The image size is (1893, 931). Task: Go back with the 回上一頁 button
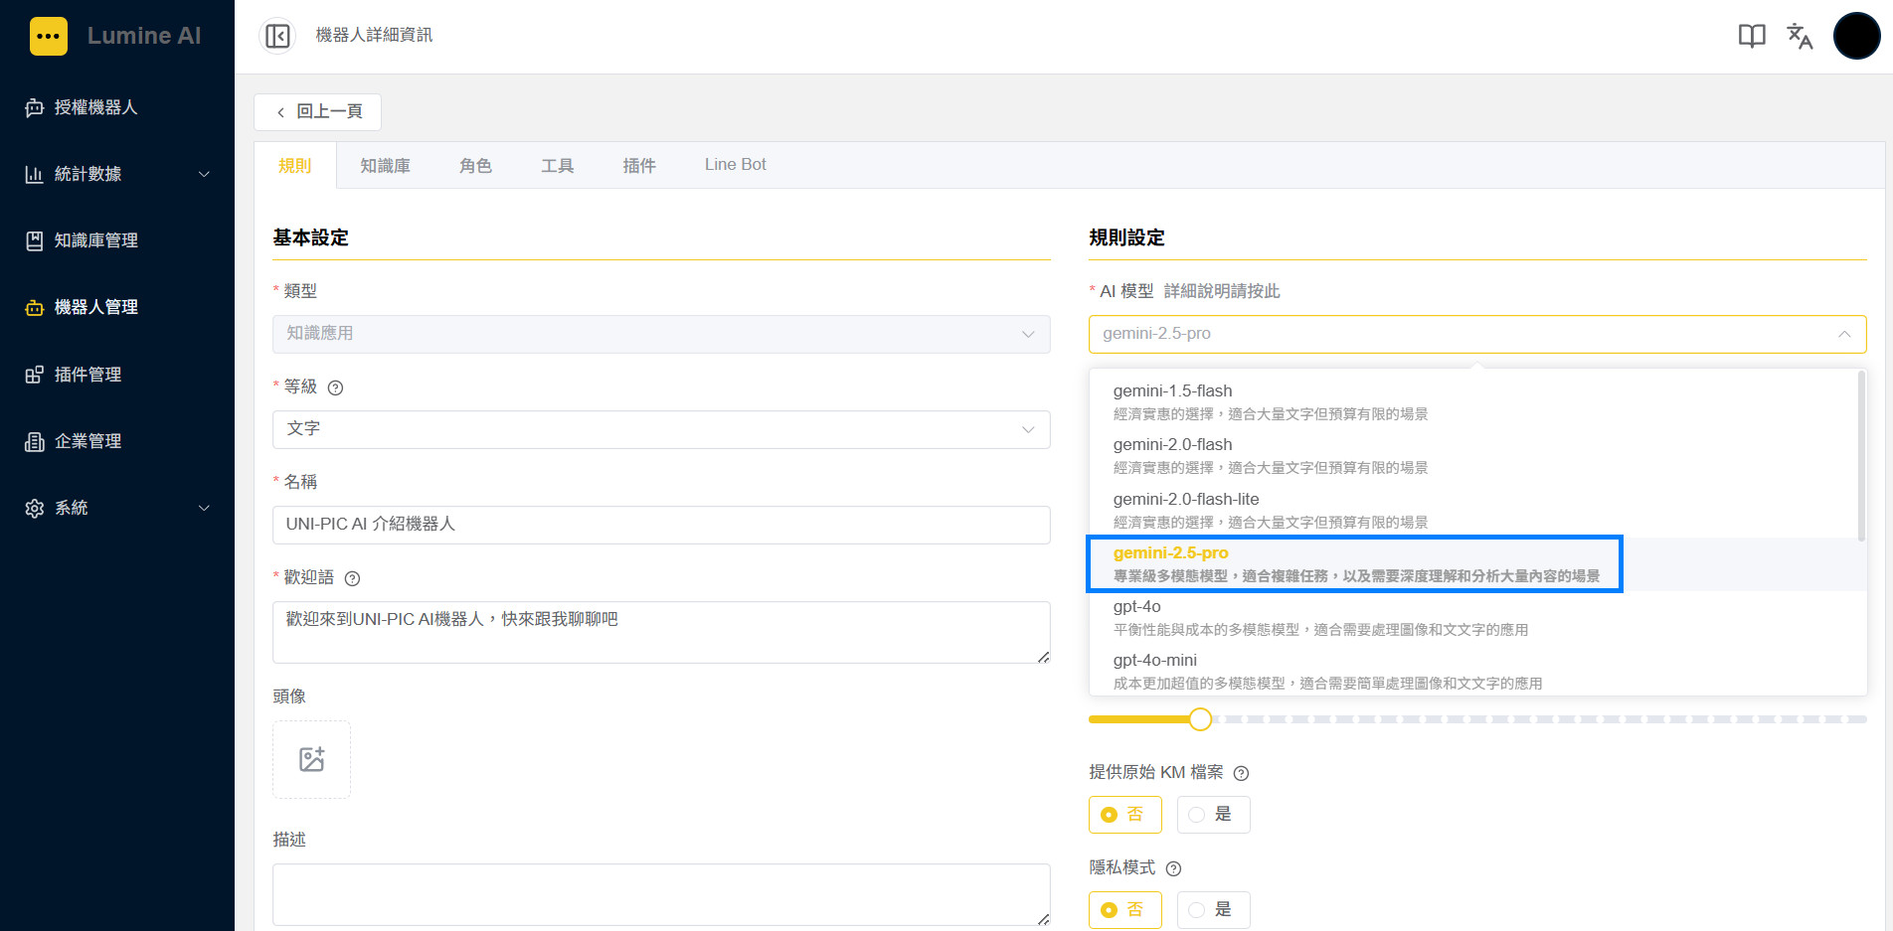point(318,111)
